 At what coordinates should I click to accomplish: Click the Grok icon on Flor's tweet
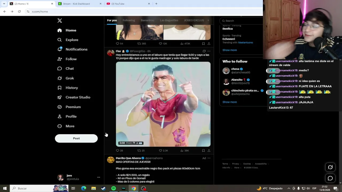[x=204, y=51]
